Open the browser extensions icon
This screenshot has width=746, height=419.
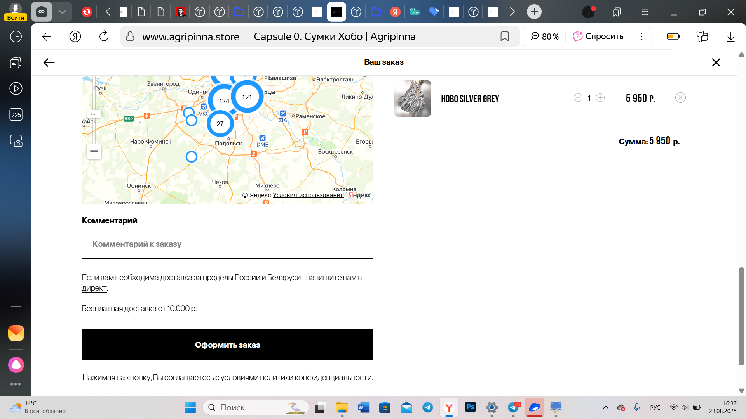(702, 36)
